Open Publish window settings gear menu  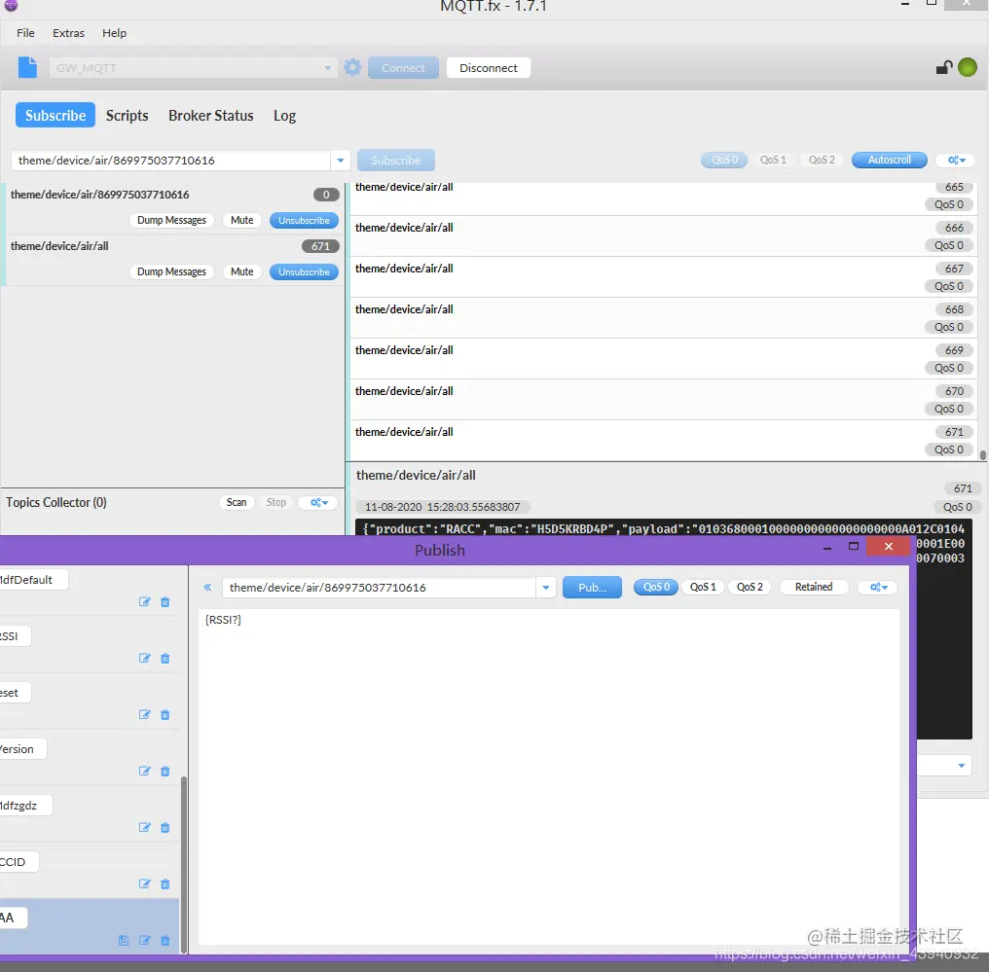(x=878, y=587)
